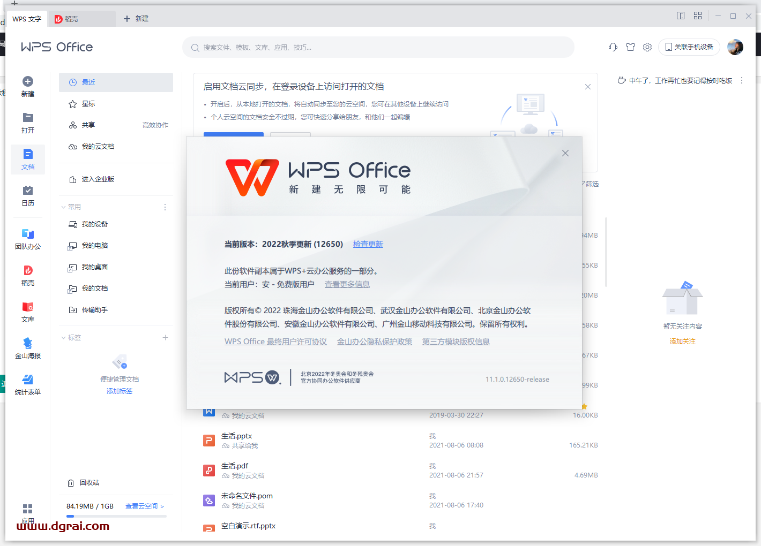Select the 文档 sidebar icon
The image size is (761, 546).
click(28, 154)
